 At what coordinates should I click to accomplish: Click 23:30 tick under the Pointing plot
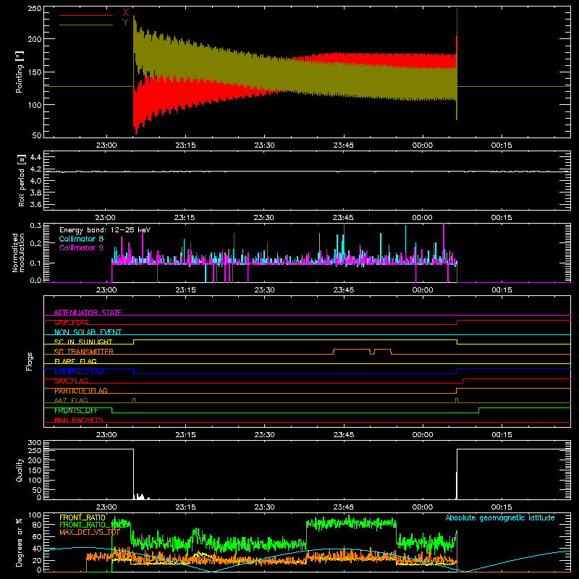pyautogui.click(x=264, y=145)
